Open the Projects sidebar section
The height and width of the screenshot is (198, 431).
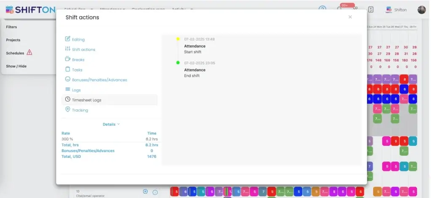coord(13,40)
